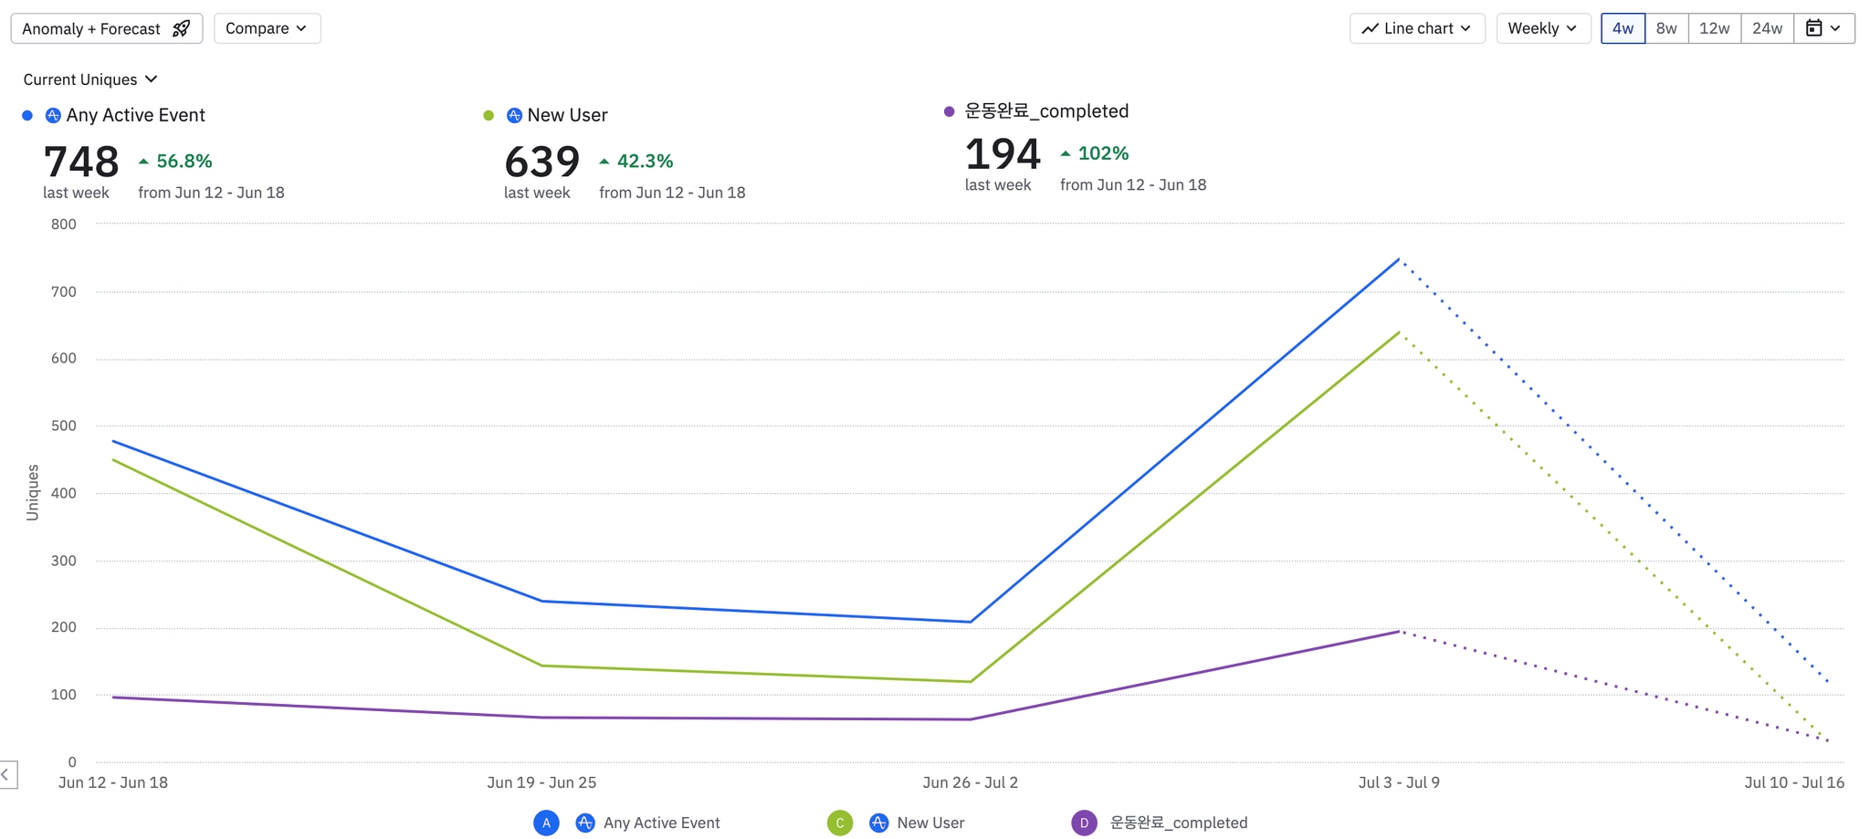The height and width of the screenshot is (839, 1870).
Task: Click the Amplitude icon beside New User header
Action: click(514, 115)
